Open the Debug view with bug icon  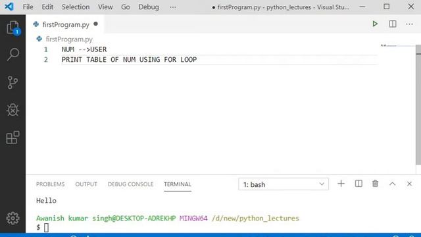(x=12, y=110)
